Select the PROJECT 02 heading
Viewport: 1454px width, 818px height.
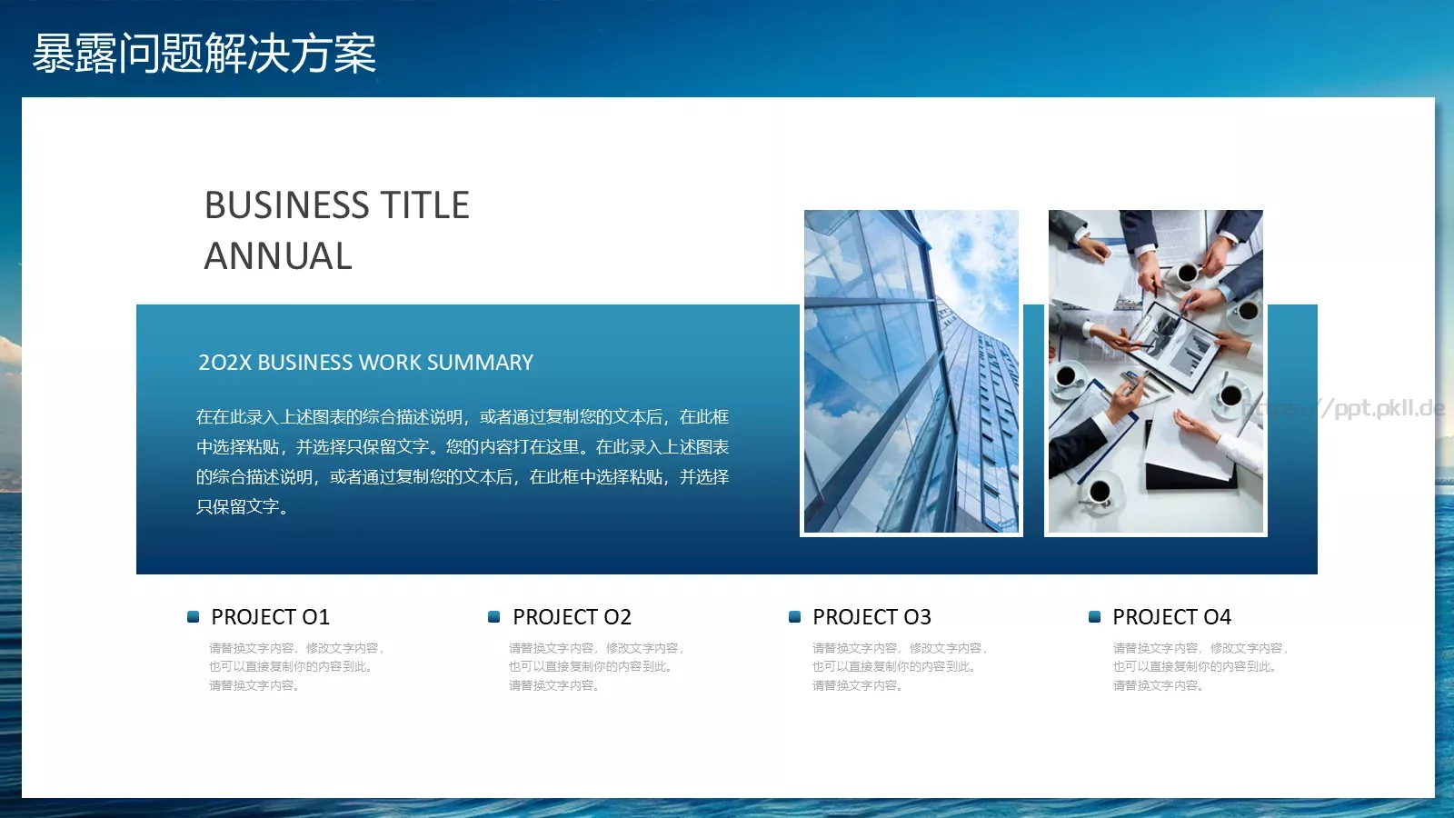coord(572,617)
